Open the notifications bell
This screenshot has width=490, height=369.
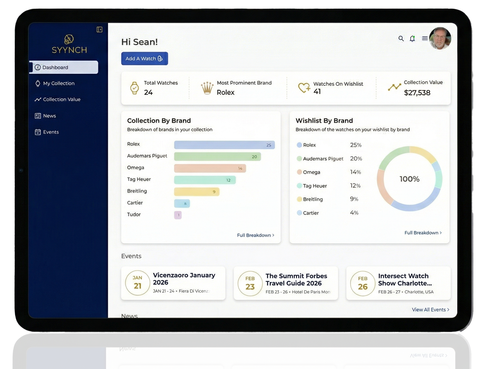tap(412, 39)
